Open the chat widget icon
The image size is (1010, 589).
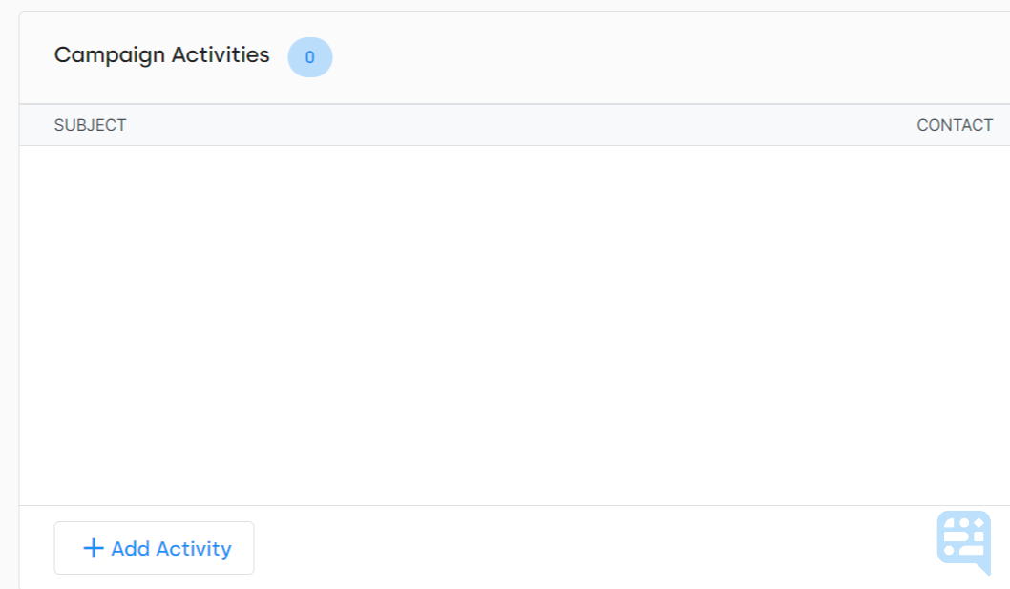pos(964,541)
